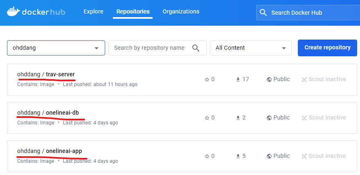Click the 'Public' label on onelineai-db row

click(x=281, y=117)
